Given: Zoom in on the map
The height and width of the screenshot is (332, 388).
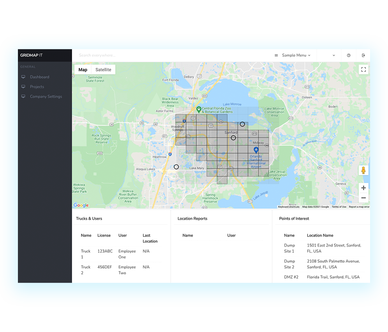Looking at the screenshot, I should pyautogui.click(x=363, y=188).
